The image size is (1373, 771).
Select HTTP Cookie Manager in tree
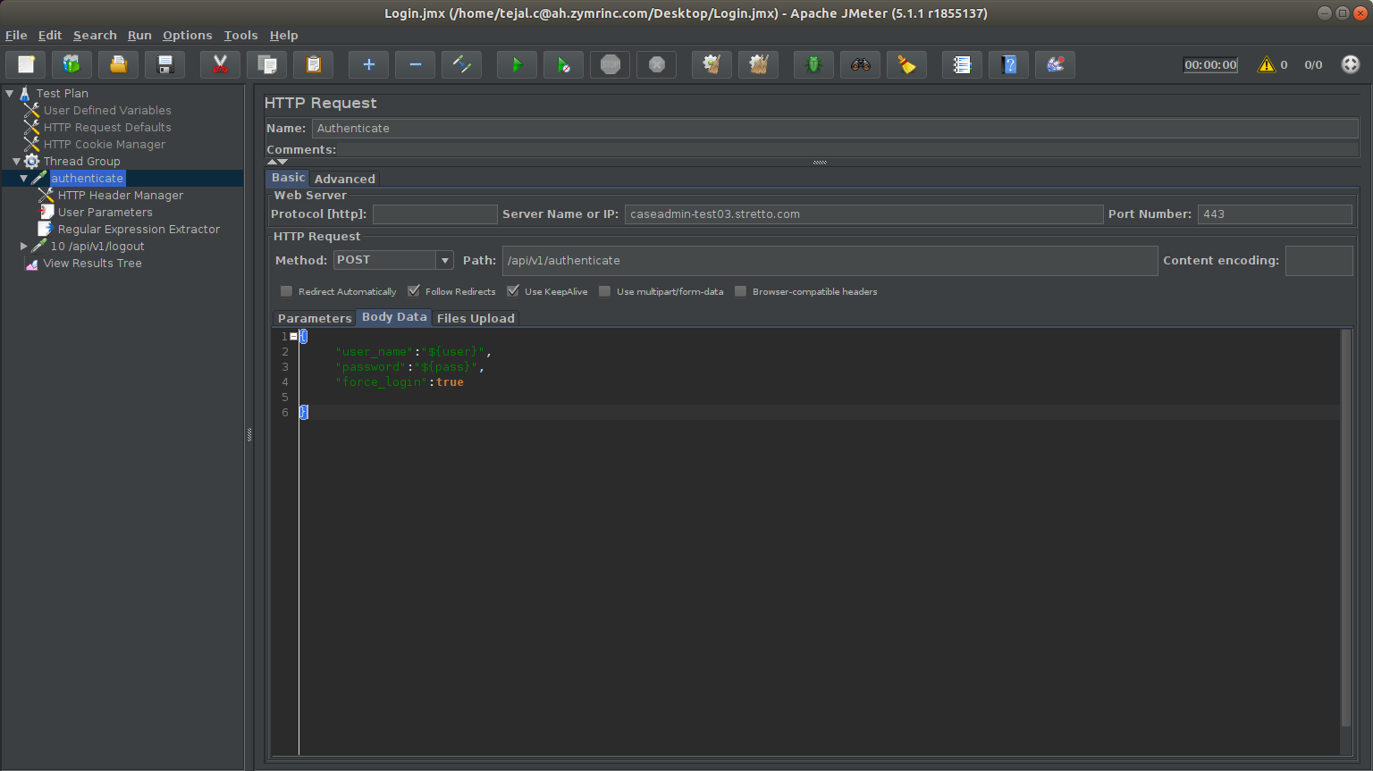[105, 145]
